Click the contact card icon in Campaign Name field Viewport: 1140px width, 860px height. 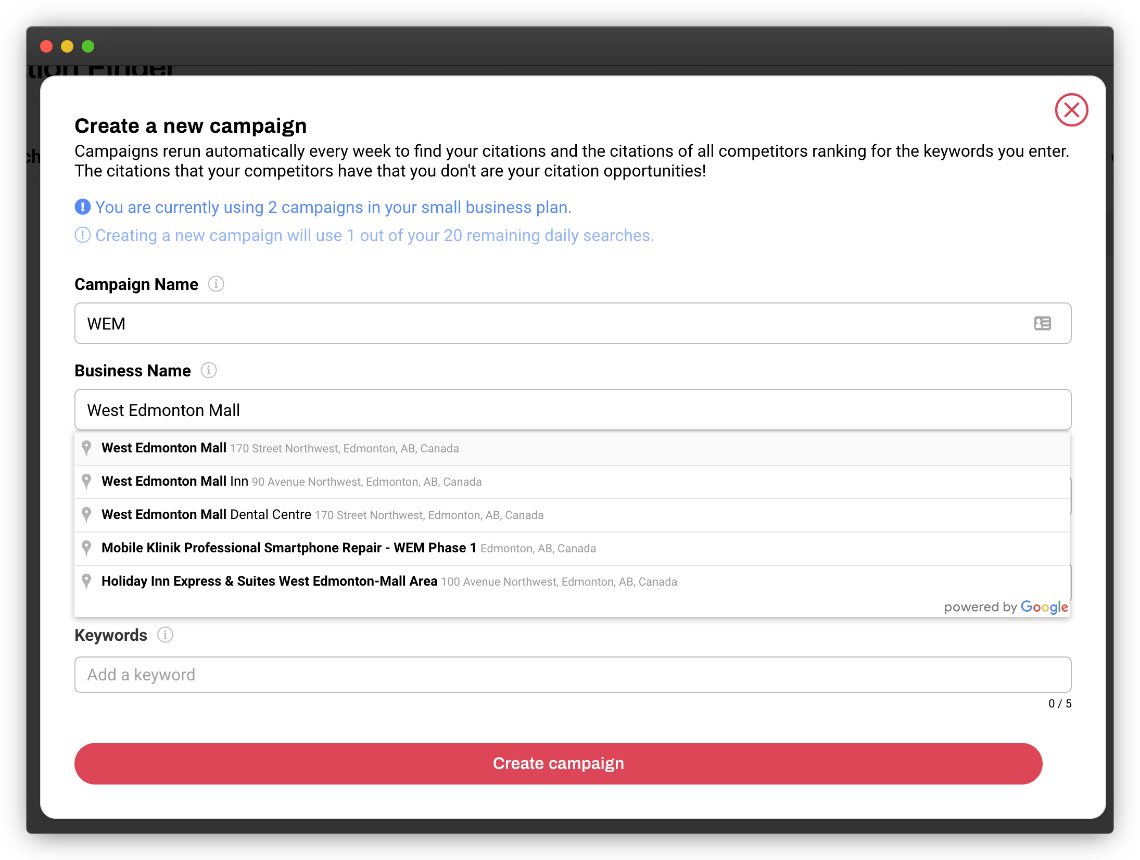pyautogui.click(x=1042, y=323)
